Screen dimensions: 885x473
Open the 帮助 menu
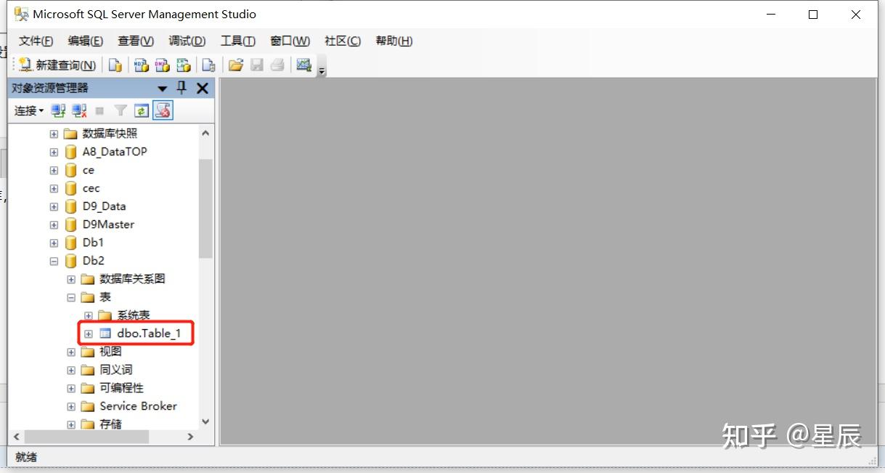point(393,41)
